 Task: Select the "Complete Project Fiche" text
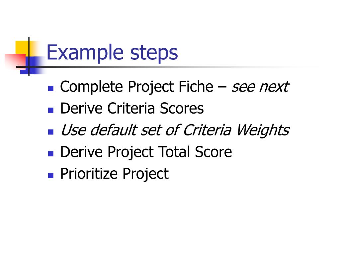[136, 87]
